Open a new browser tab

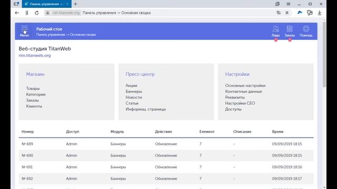pos(75,4)
